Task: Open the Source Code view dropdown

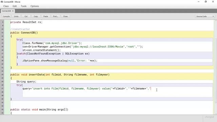Action: (205, 16)
